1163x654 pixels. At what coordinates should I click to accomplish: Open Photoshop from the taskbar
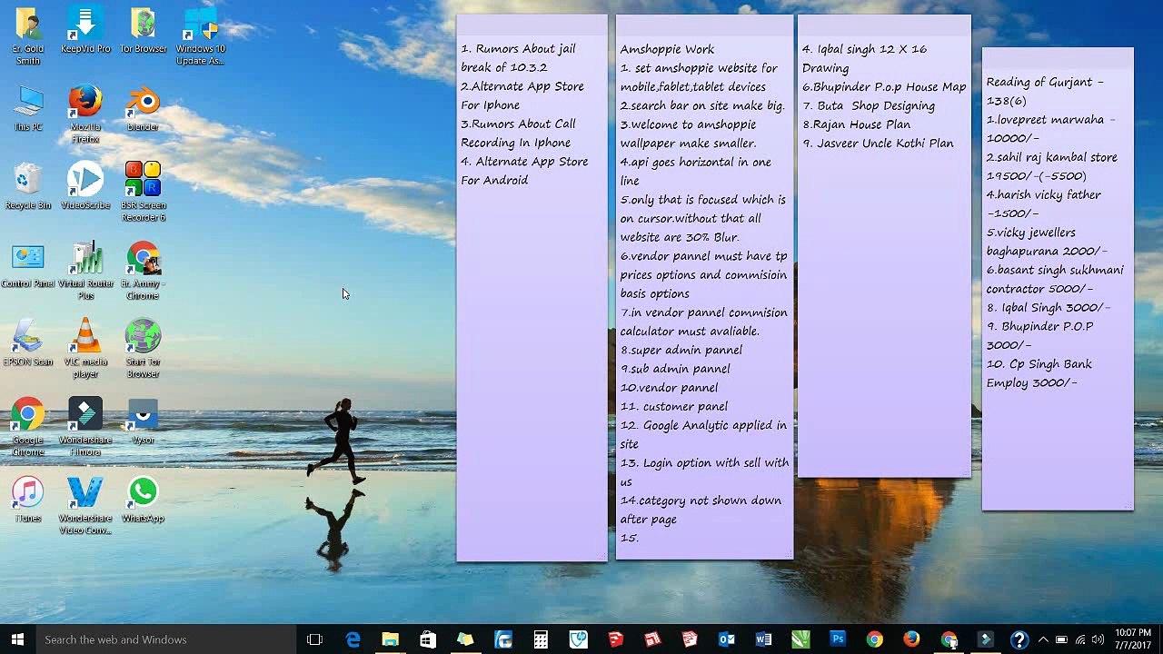click(838, 639)
